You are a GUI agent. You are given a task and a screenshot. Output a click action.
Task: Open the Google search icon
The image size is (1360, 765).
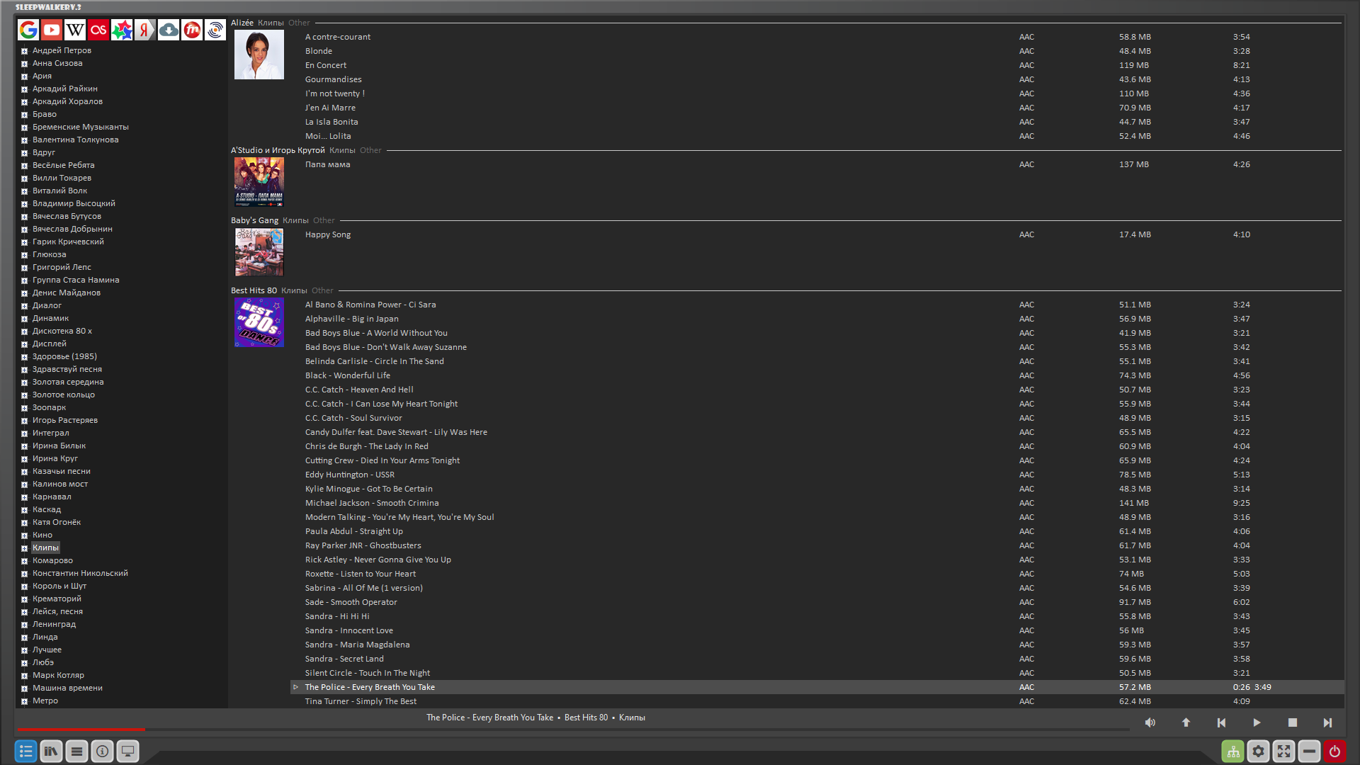(x=28, y=30)
